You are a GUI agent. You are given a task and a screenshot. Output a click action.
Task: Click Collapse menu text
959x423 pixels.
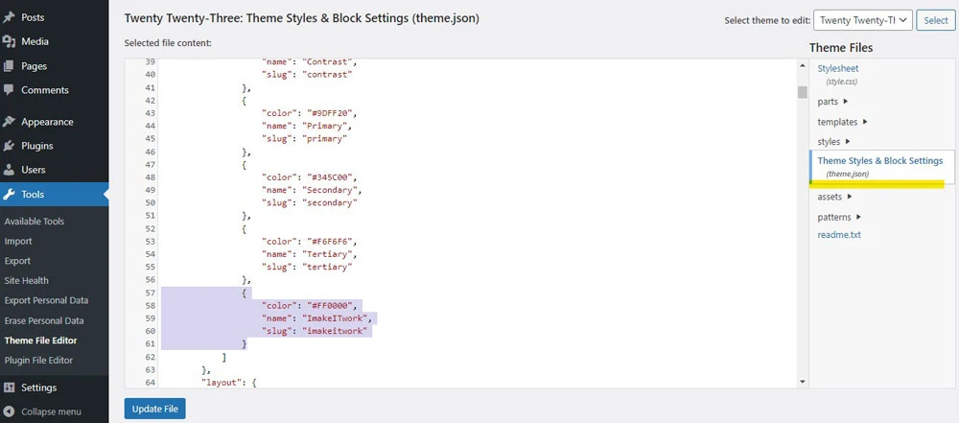[52, 411]
